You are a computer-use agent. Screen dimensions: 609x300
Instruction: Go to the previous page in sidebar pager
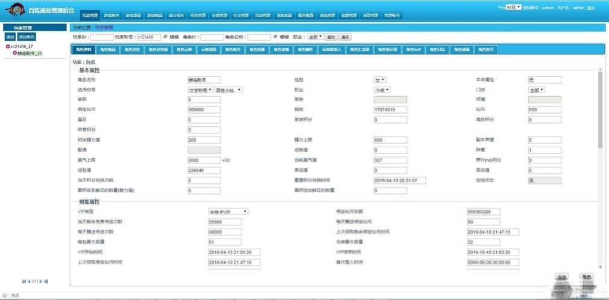[x=29, y=281]
